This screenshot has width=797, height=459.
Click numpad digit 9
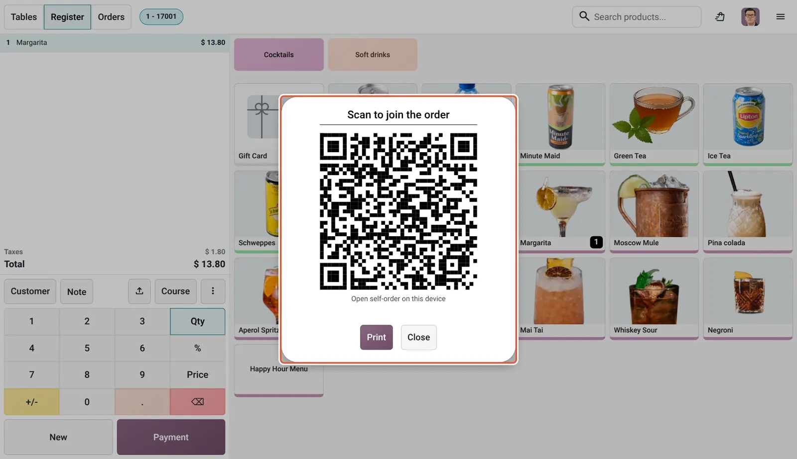pos(142,375)
